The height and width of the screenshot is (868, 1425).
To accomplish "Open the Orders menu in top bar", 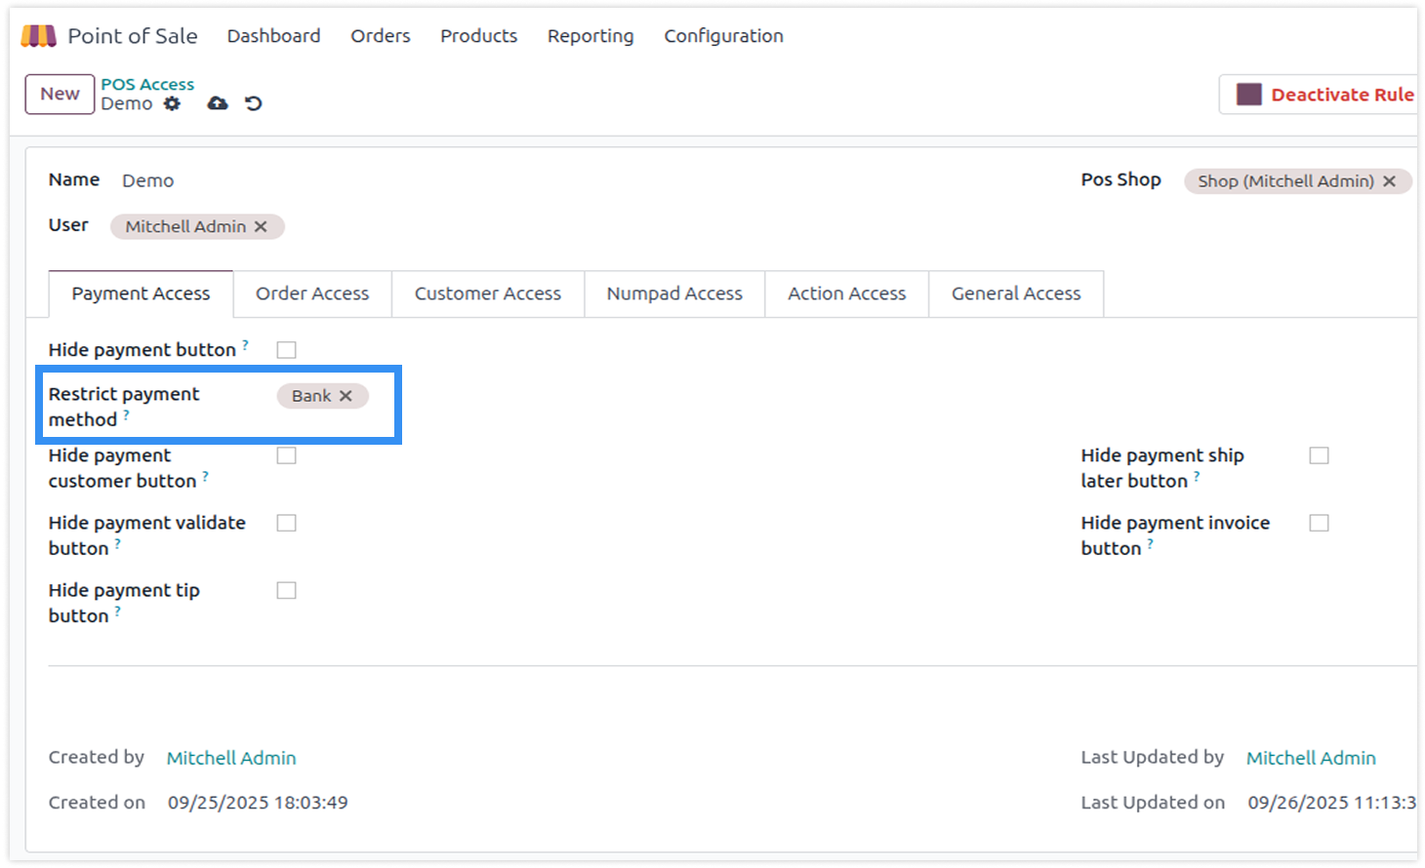I will click(380, 36).
